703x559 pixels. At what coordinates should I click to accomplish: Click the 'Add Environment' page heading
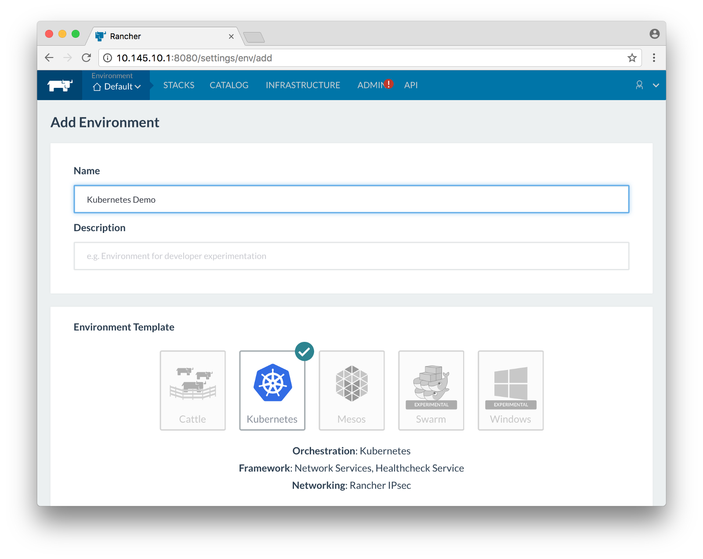[105, 122]
